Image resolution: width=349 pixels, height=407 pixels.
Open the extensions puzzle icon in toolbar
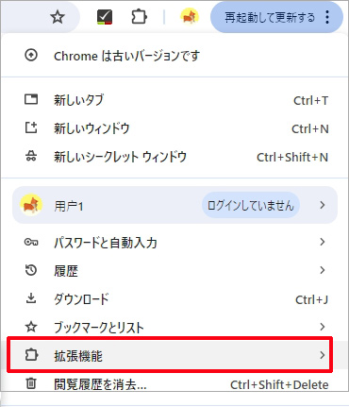[x=139, y=17]
